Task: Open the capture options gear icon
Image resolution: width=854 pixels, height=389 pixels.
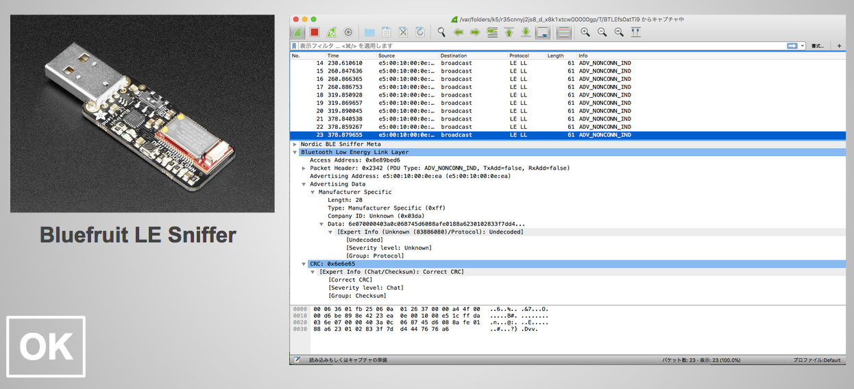Action: [348, 32]
